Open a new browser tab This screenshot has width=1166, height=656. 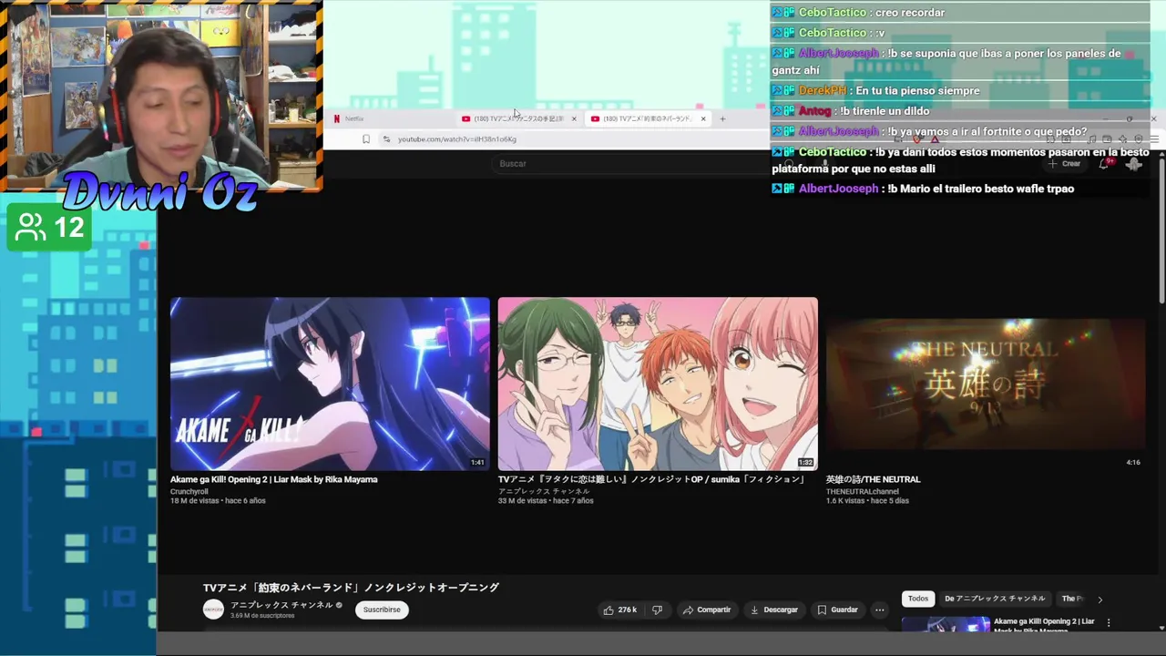point(722,118)
